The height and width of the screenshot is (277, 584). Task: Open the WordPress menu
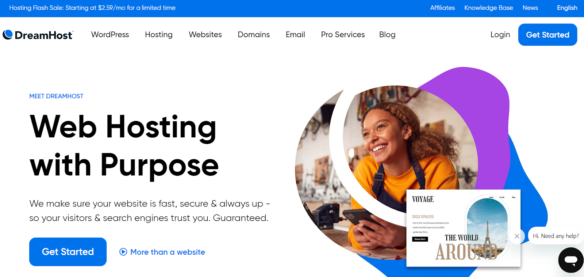(x=110, y=35)
